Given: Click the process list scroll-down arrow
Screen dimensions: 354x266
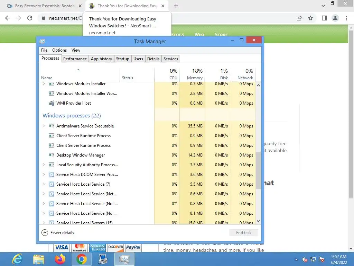Looking at the screenshot, I should tap(259, 221).
